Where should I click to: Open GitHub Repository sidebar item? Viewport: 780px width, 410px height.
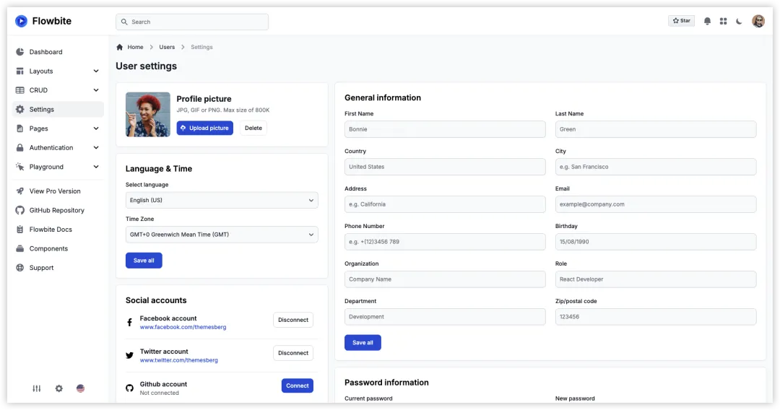(56, 211)
